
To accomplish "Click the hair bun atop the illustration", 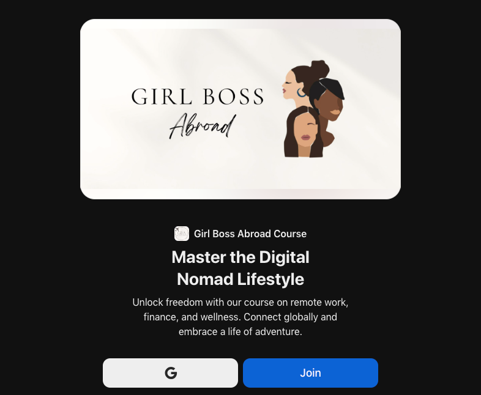I will (319, 67).
